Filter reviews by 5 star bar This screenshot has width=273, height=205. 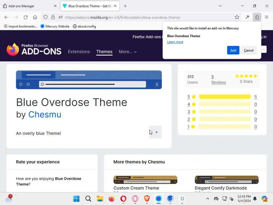click(x=225, y=97)
